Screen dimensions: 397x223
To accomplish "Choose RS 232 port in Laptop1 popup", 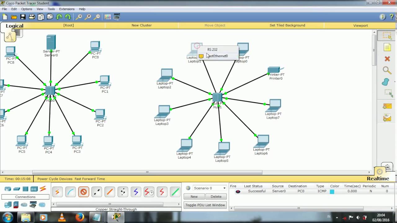I will click(212, 50).
